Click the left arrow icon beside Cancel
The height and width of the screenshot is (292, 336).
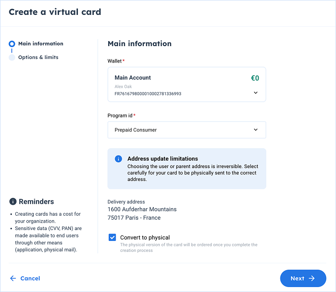(x=13, y=278)
